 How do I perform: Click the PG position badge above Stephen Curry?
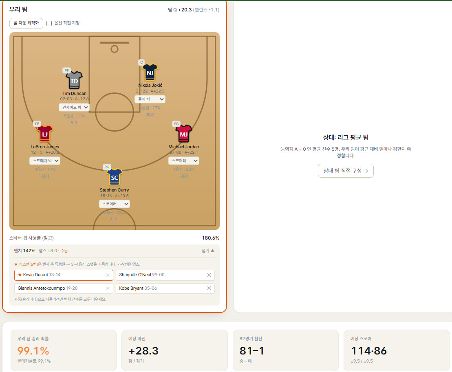tap(107, 167)
